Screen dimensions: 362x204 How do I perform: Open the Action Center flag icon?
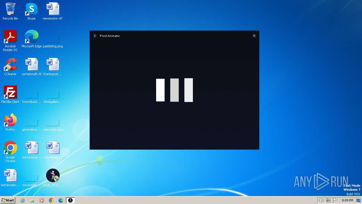click(x=335, y=200)
